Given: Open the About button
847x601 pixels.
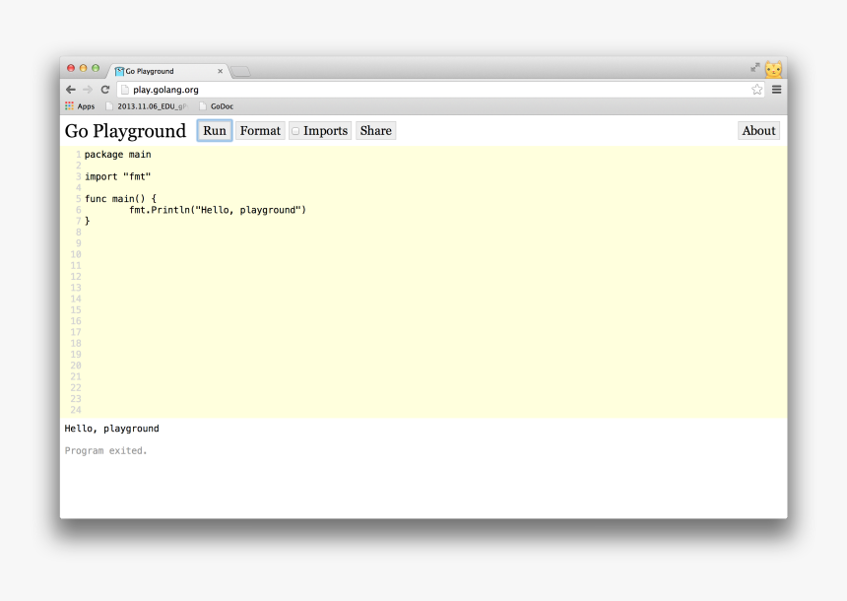Looking at the screenshot, I should pyautogui.click(x=758, y=131).
